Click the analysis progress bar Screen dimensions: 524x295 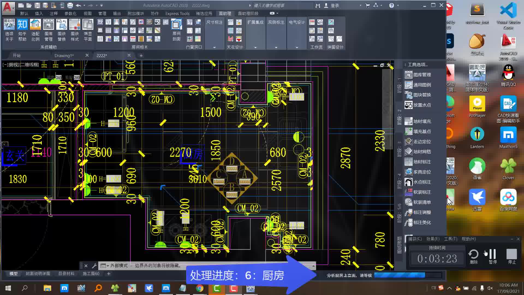click(408, 275)
